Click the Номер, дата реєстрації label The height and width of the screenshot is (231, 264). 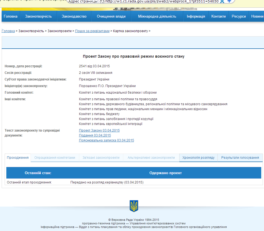pyautogui.click(x=23, y=66)
